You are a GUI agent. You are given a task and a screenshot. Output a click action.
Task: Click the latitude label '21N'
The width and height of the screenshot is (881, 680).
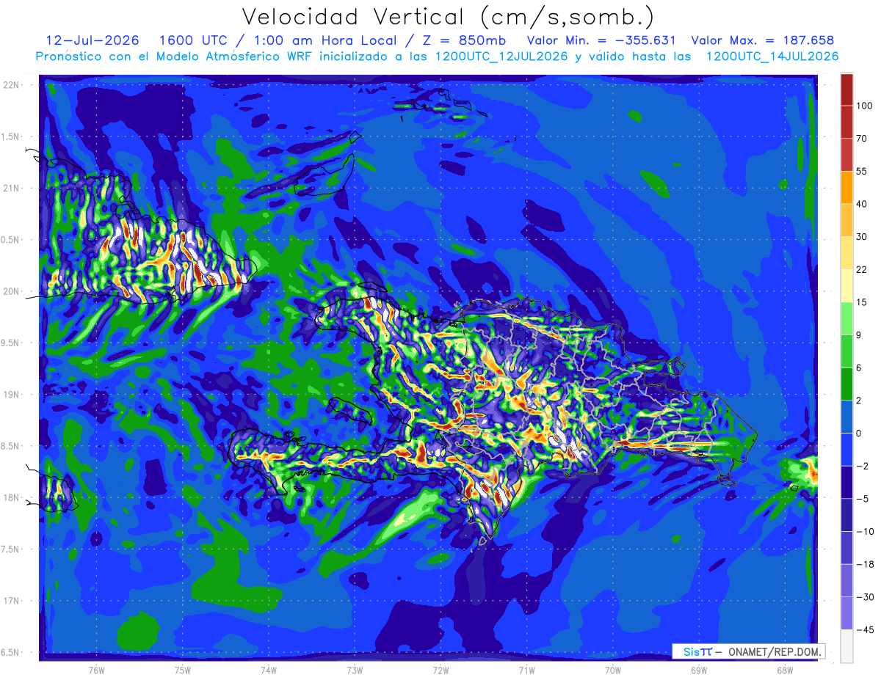tap(12, 188)
